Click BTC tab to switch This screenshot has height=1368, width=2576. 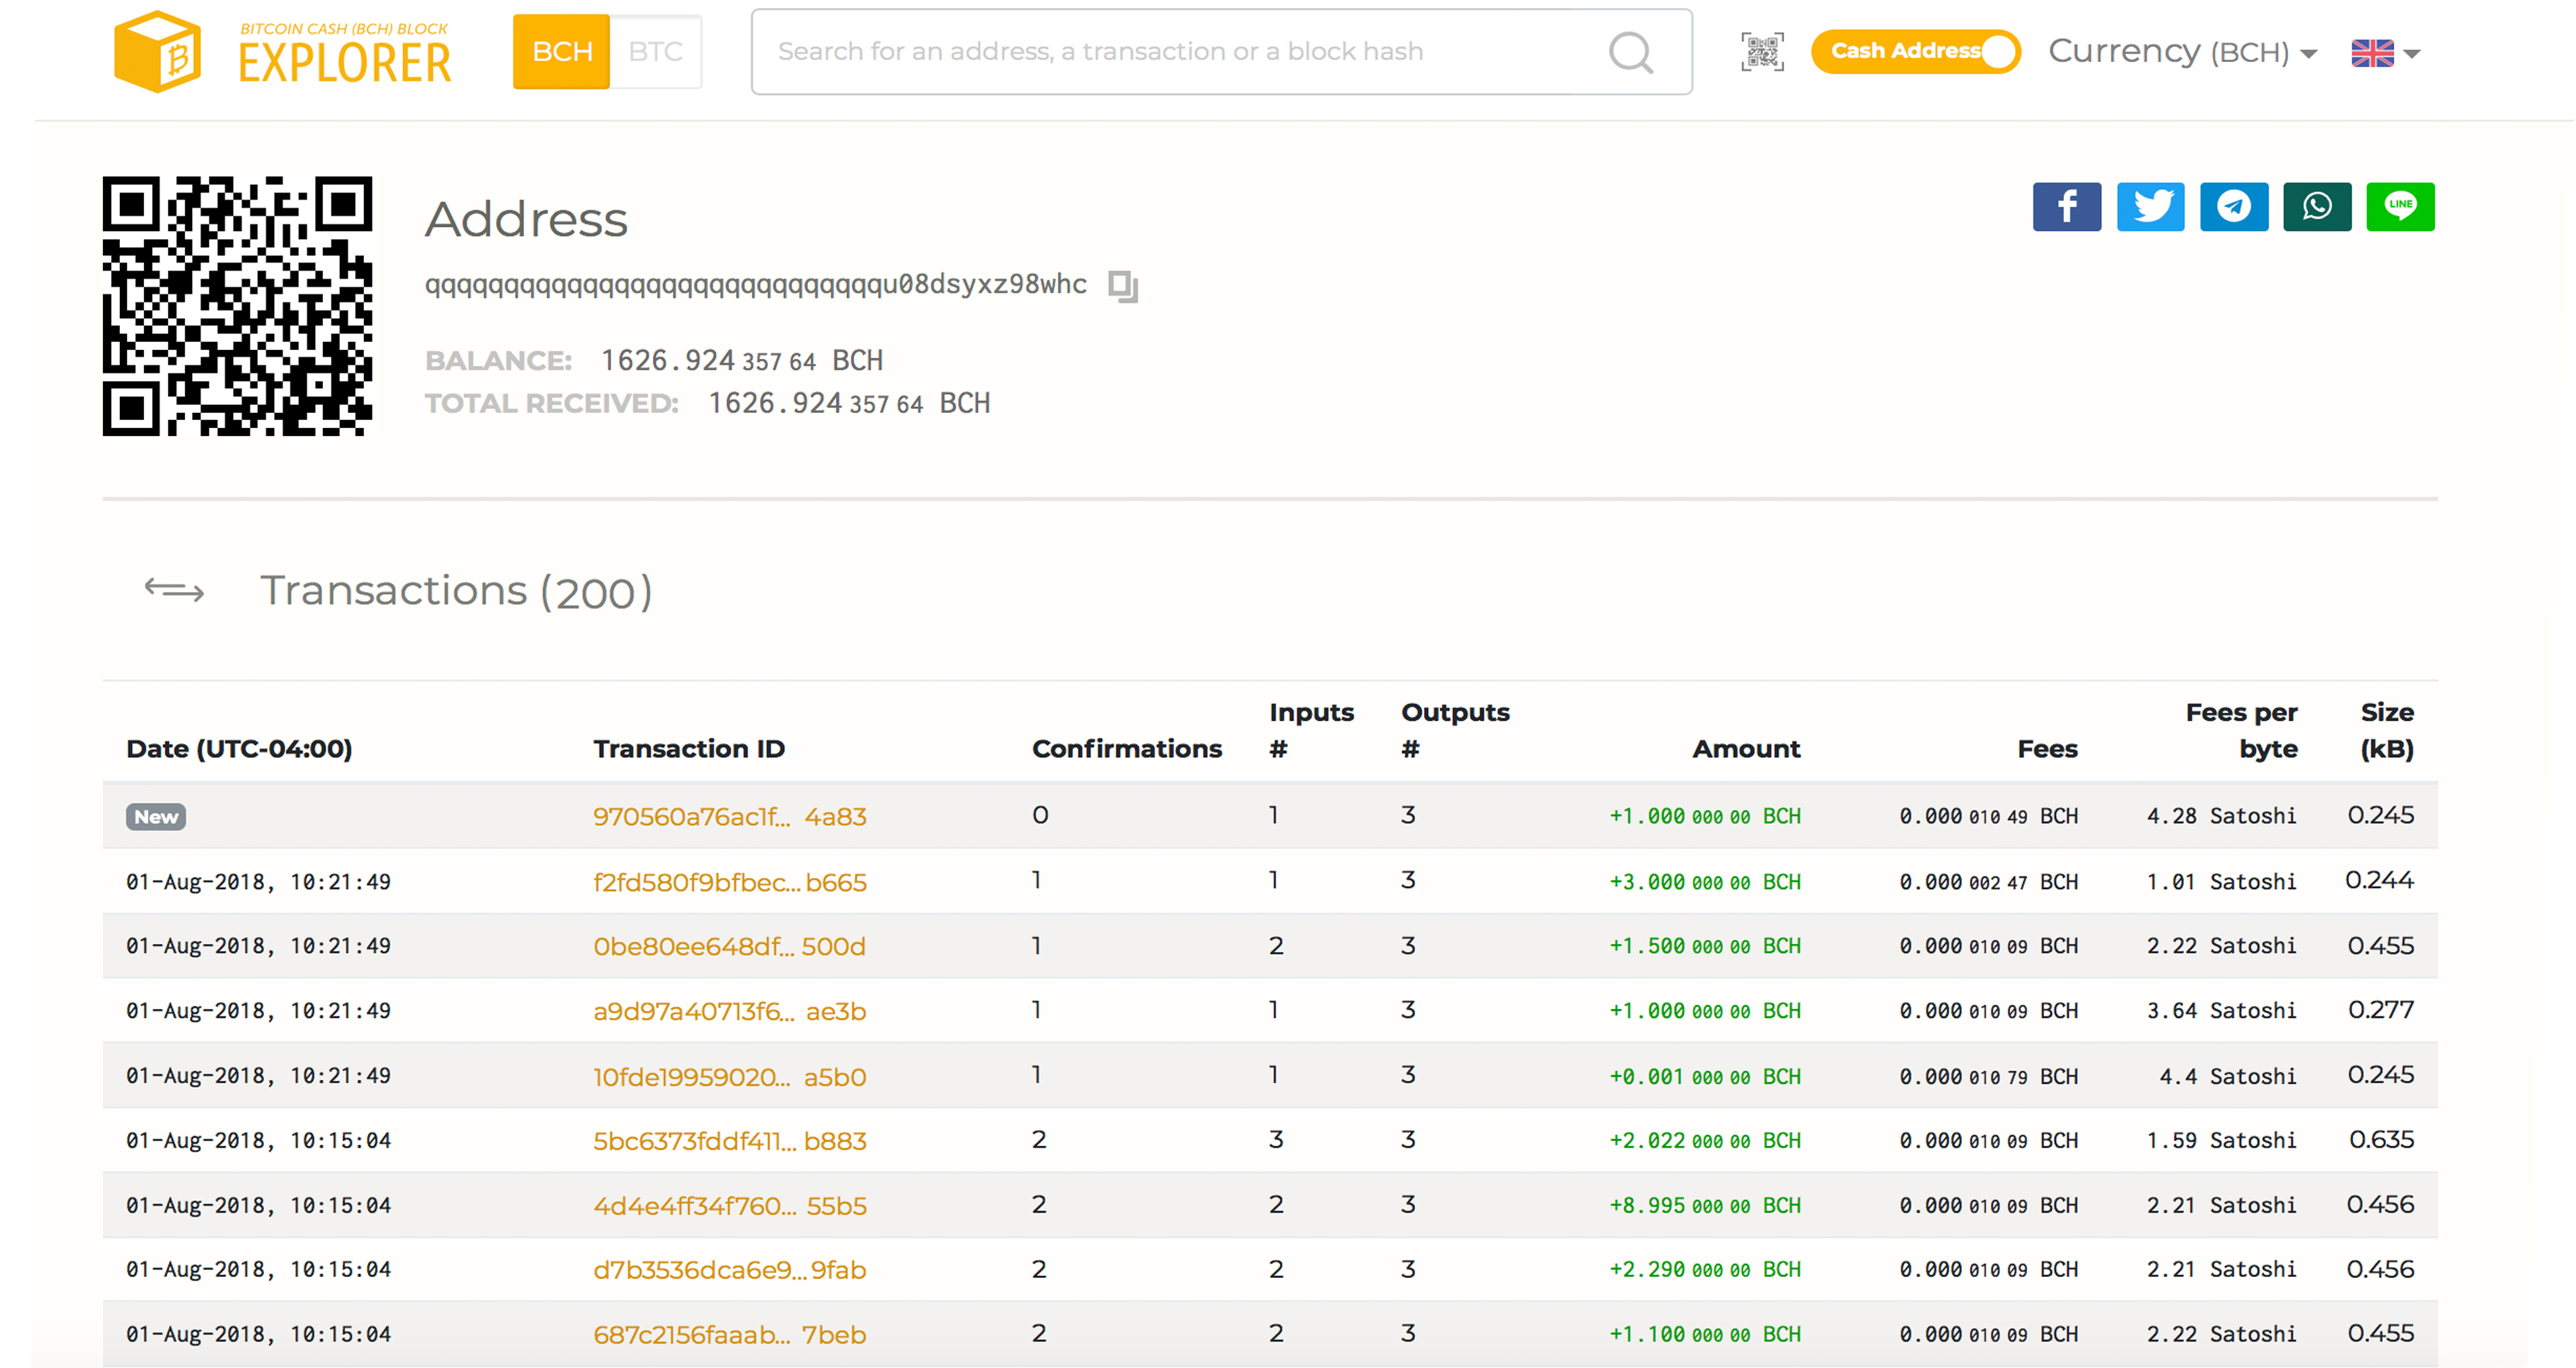(x=654, y=52)
